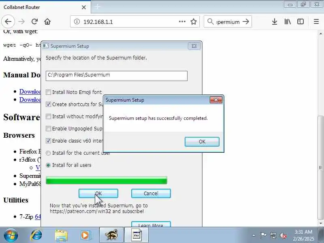Click the page scrollbar up arrow
The width and height of the screenshot is (324, 243).
320,34
